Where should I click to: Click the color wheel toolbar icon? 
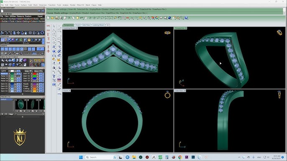[157, 18]
